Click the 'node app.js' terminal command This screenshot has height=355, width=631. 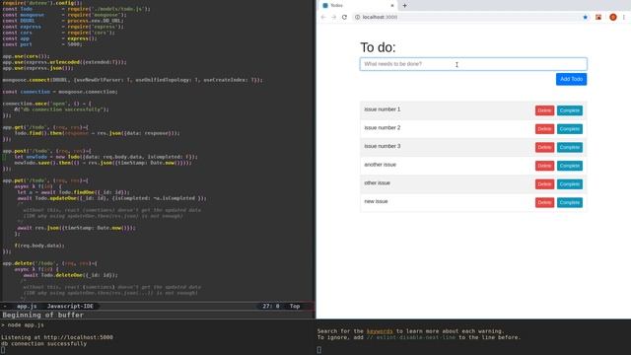pos(26,324)
